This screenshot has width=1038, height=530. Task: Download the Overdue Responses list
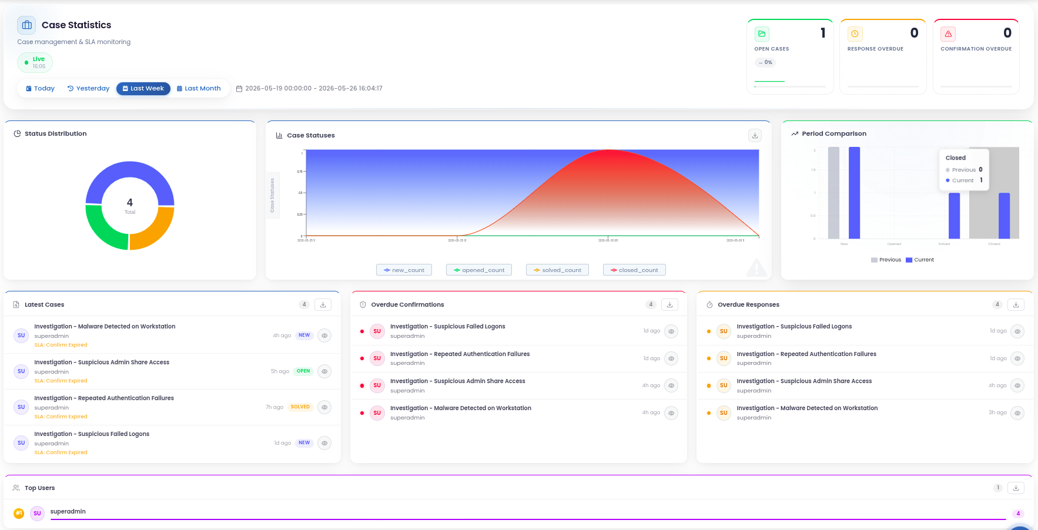1016,304
